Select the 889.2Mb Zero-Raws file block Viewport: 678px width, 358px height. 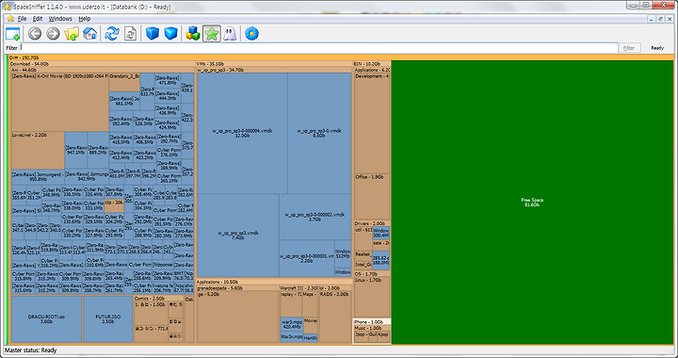pos(98,150)
